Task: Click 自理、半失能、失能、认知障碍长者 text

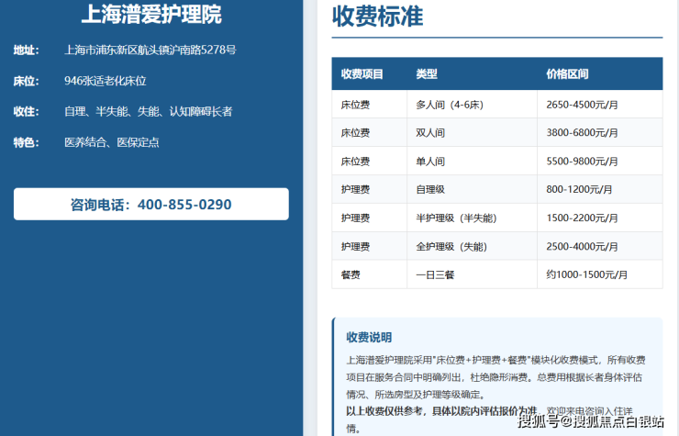Action: [x=148, y=112]
